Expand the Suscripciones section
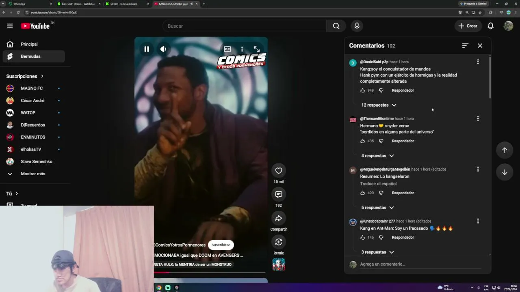Image resolution: width=520 pixels, height=292 pixels. click(25, 76)
